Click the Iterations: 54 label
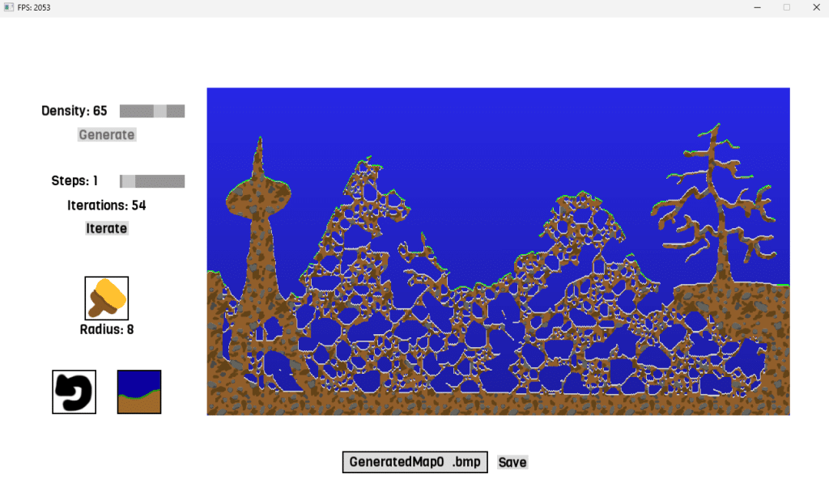 tap(107, 205)
